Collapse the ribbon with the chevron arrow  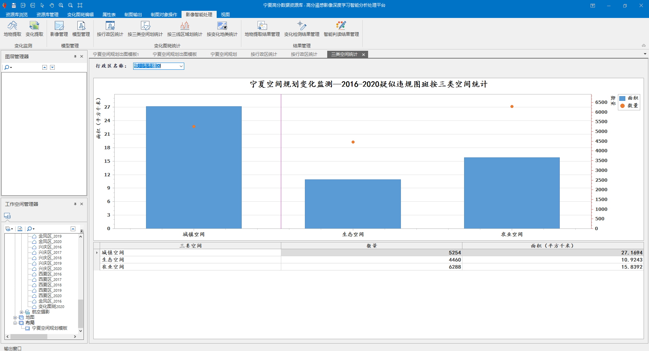(644, 46)
